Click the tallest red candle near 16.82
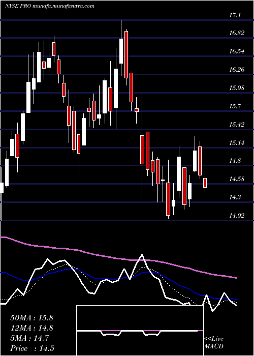 pyautogui.click(x=126, y=55)
